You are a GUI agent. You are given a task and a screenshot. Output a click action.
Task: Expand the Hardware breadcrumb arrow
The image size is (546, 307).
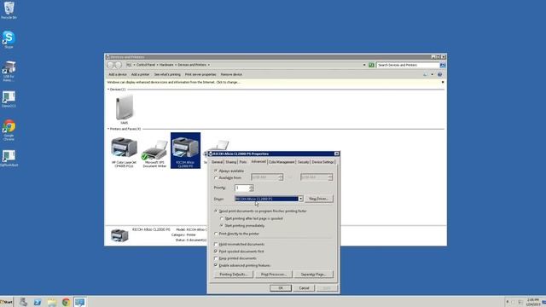tap(175, 65)
